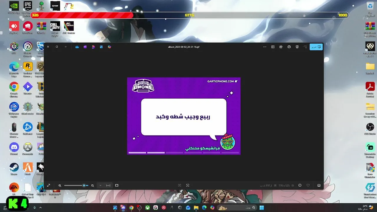The height and width of the screenshot is (212, 377).
Task: Open Thunderstore Mod Manager shortcut
Action: pyautogui.click(x=370, y=190)
